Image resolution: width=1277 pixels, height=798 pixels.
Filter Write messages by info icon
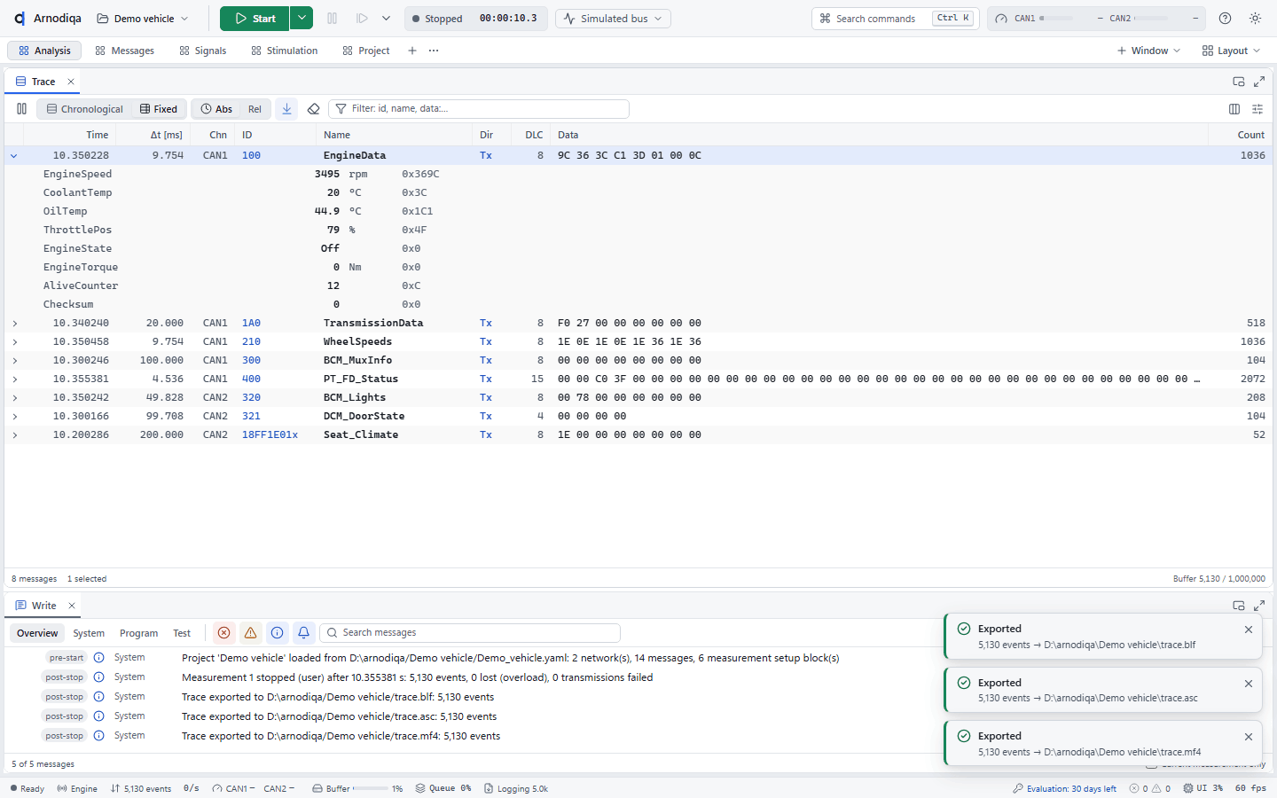coord(278,633)
